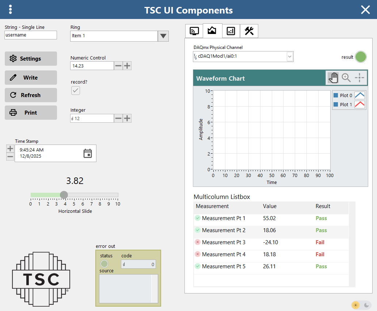The image size is (377, 311).
Task: Open the three-dot menu in title bar
Action: click(11, 9)
